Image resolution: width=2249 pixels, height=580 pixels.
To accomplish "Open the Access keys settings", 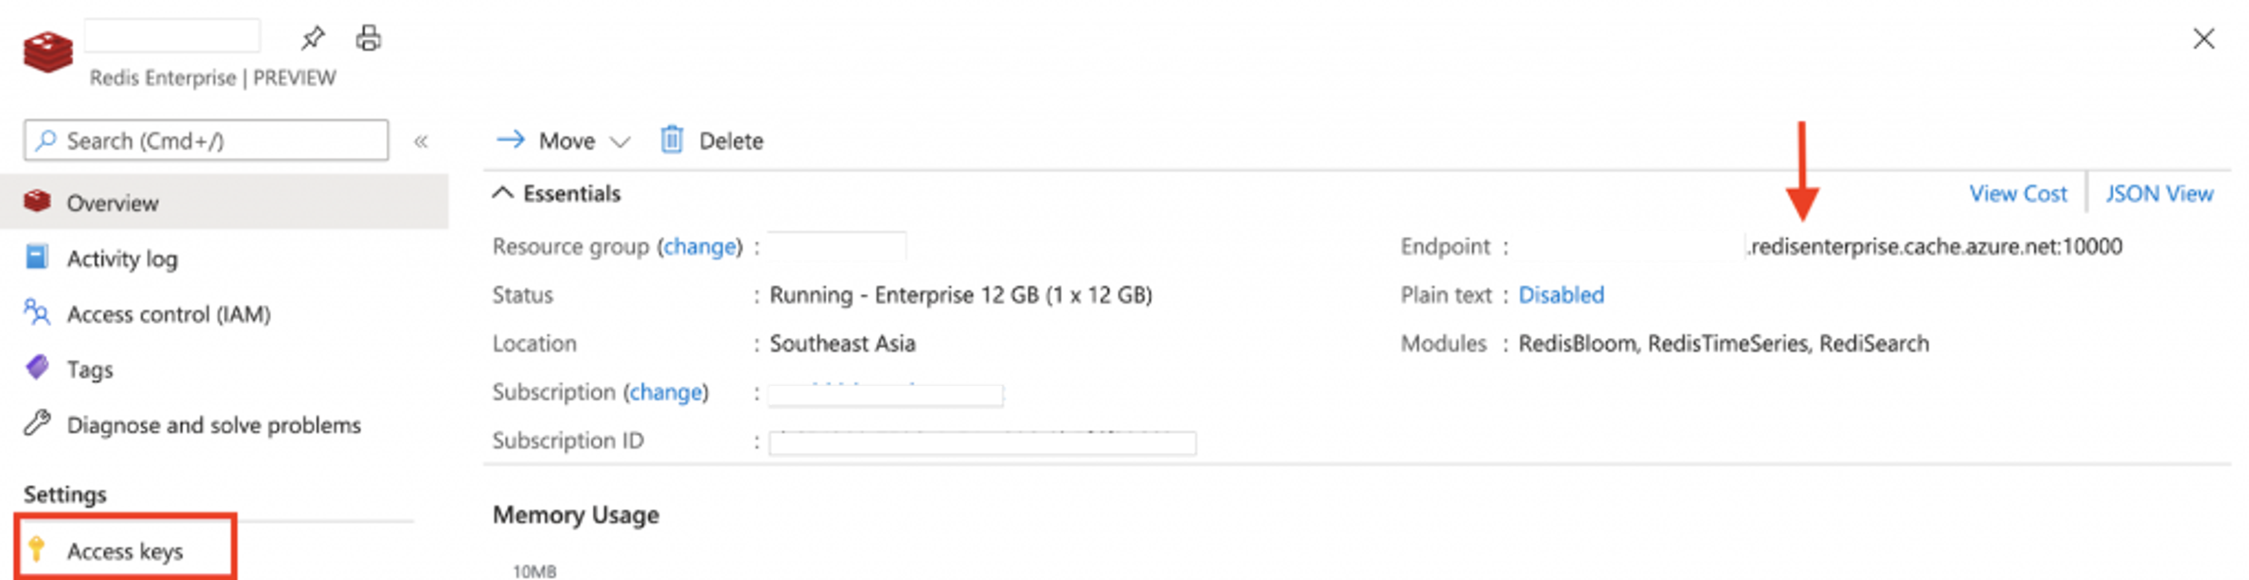I will [126, 550].
